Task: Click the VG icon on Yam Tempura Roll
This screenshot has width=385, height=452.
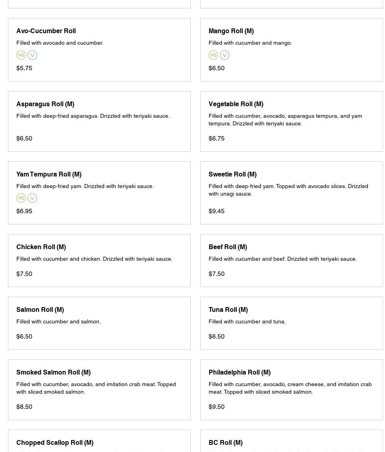Action: coord(21,198)
